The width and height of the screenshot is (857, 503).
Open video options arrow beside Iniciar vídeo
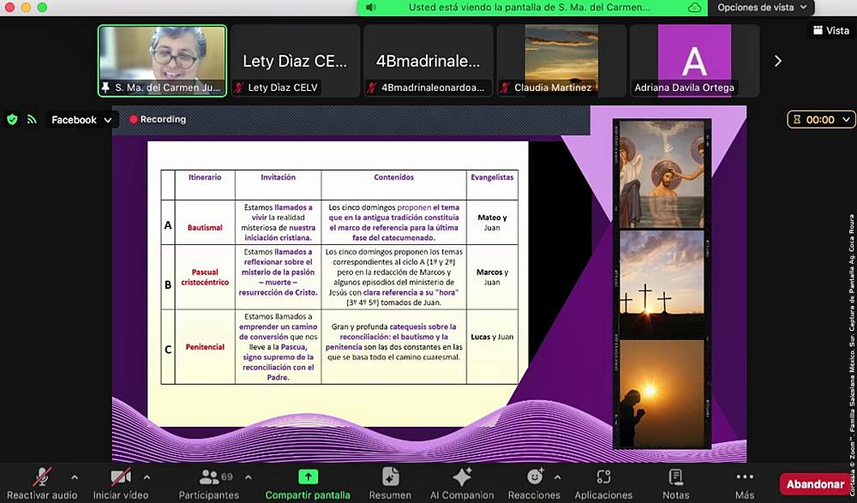pyautogui.click(x=147, y=477)
